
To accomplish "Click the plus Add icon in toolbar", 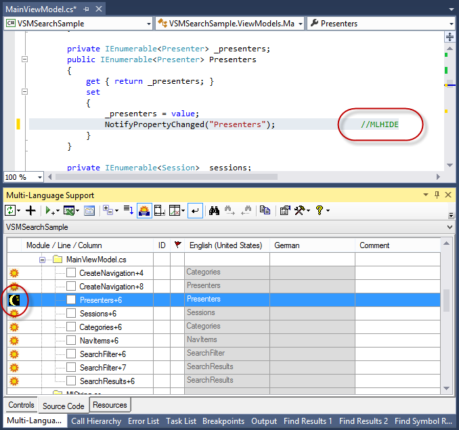I will [x=31, y=210].
